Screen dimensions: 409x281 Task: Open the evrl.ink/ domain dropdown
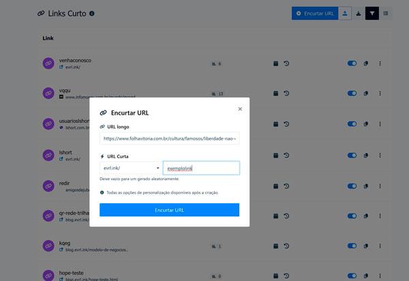[x=130, y=168]
